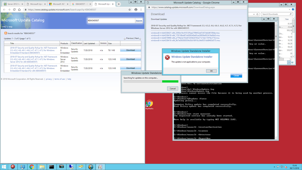
Task: Click the padlock in the main Chrome address bar
Action: tap(25, 9)
